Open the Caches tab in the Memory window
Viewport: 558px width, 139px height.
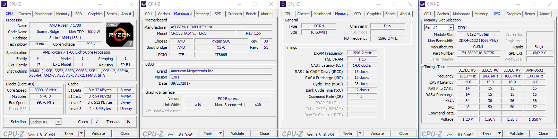pos(303,14)
